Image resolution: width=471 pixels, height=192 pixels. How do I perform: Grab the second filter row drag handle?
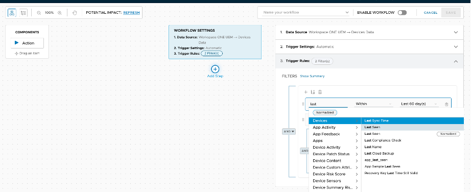point(303,119)
